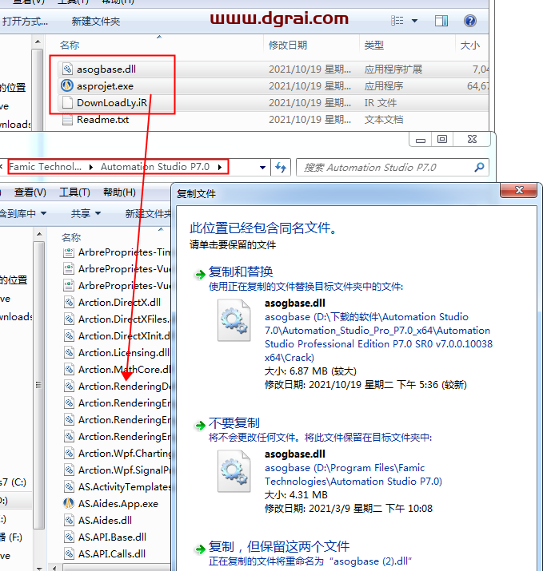The height and width of the screenshot is (571, 555).
Task: Click the Readme.txt file icon
Action: point(67,119)
